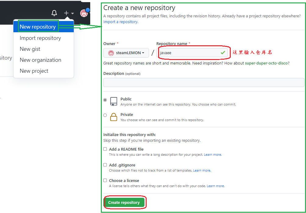Open Learn more link for .gitignore
The image size is (306, 213).
(x=202, y=170)
